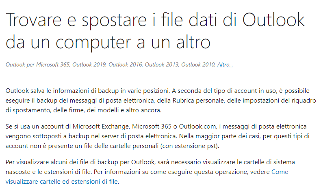Viewport: 321px width, 193px height.
Task: Click the blue word "Come" after "vedere"
Action: (280, 172)
